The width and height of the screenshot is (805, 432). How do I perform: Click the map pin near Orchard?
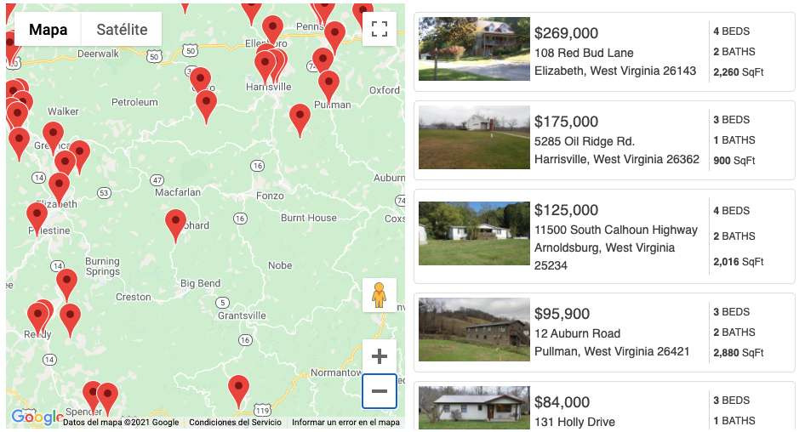pyautogui.click(x=175, y=224)
